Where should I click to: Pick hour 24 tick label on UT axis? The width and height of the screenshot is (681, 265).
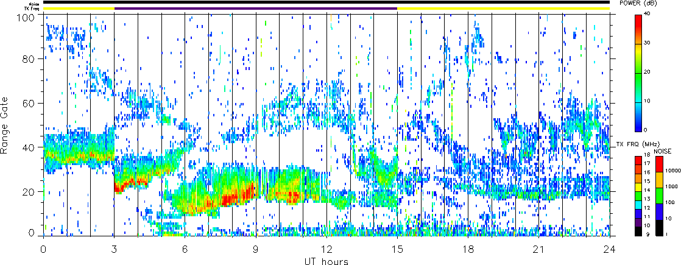point(610,250)
